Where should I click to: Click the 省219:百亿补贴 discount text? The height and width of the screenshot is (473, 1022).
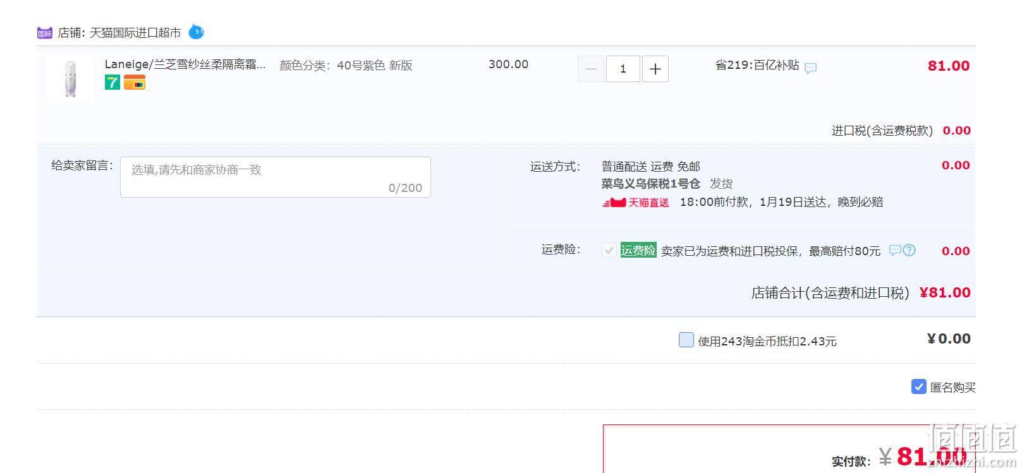pos(757,65)
